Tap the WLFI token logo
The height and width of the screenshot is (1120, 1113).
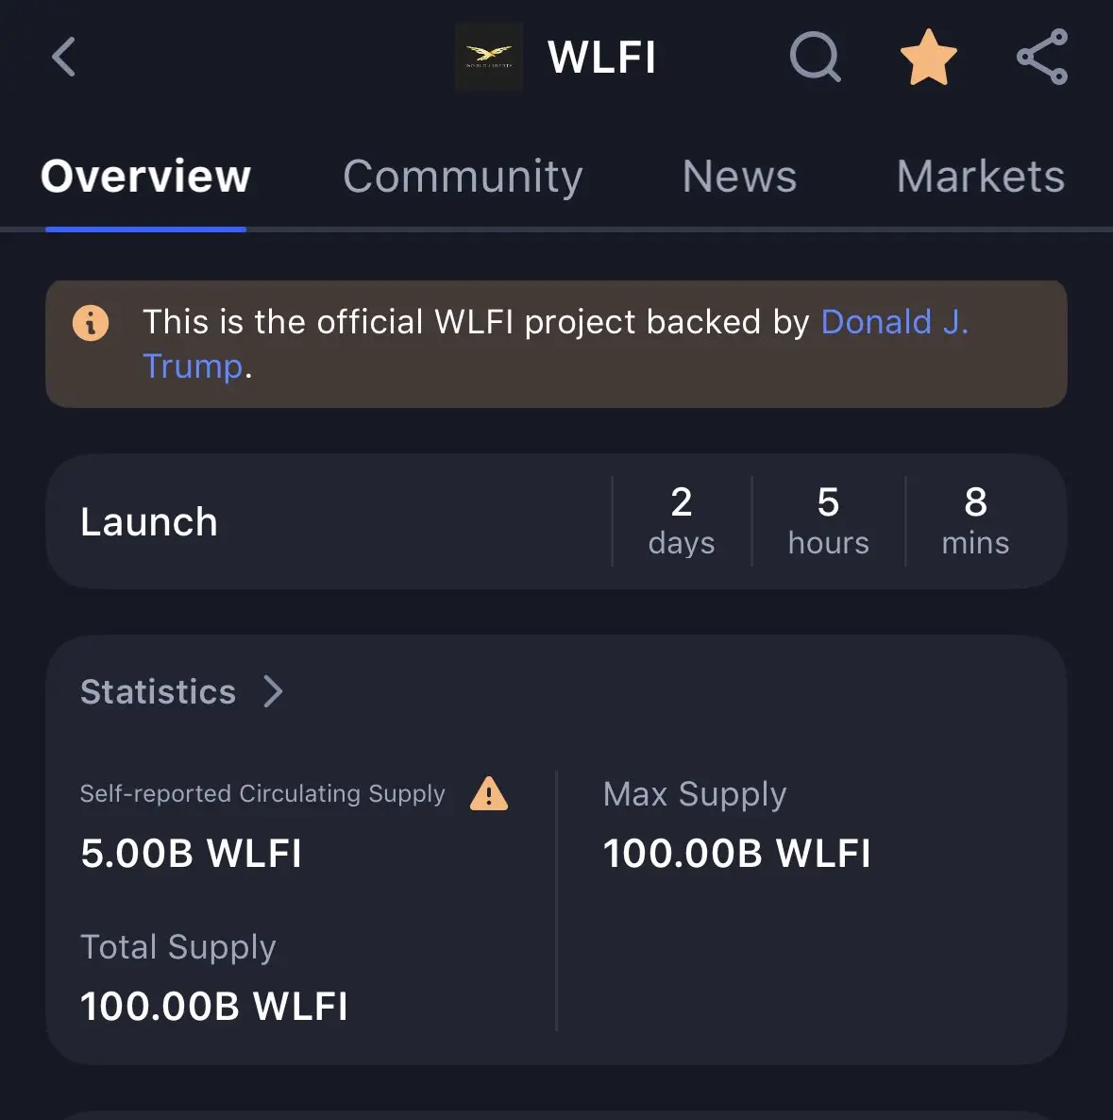pyautogui.click(x=489, y=58)
